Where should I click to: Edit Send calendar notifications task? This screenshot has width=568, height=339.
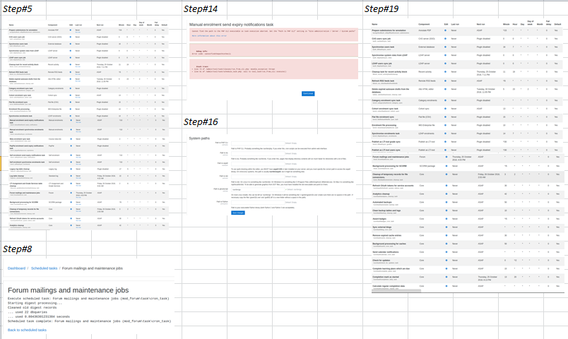[446, 252]
